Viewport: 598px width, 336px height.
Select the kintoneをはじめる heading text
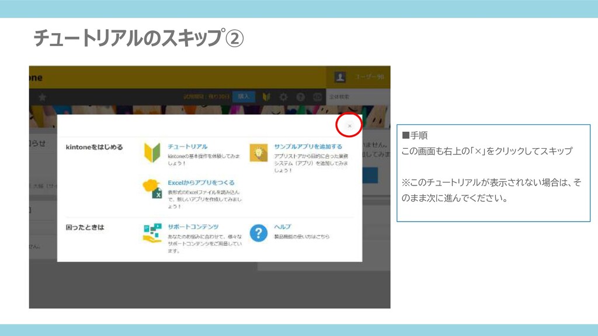point(94,147)
